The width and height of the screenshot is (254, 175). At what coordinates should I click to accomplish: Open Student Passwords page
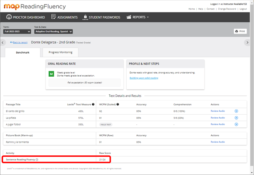pos(102,17)
